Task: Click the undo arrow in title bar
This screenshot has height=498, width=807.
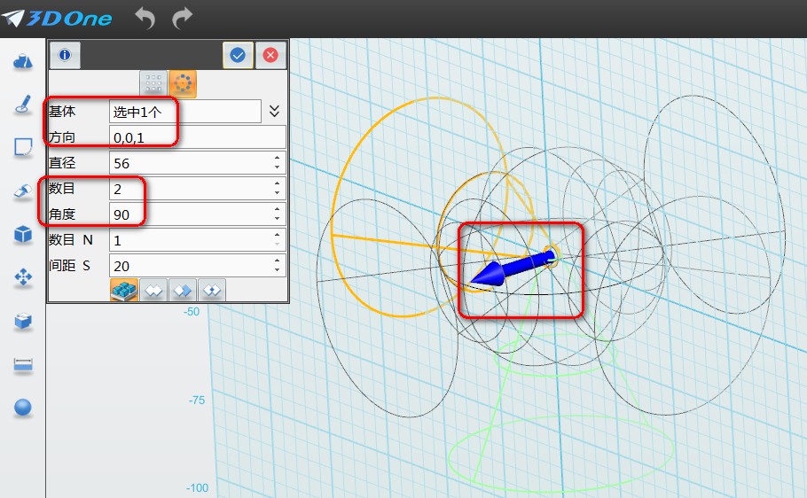Action: pos(145,17)
